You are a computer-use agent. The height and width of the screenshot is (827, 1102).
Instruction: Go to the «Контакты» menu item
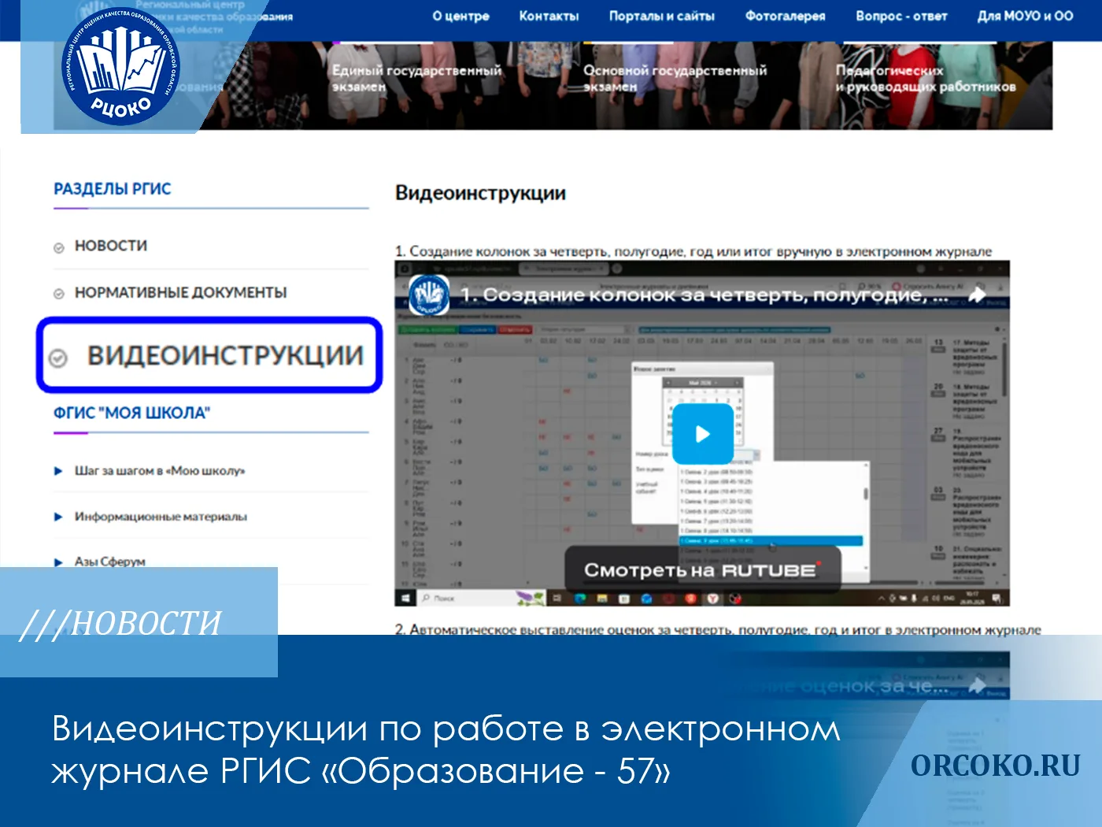(549, 16)
